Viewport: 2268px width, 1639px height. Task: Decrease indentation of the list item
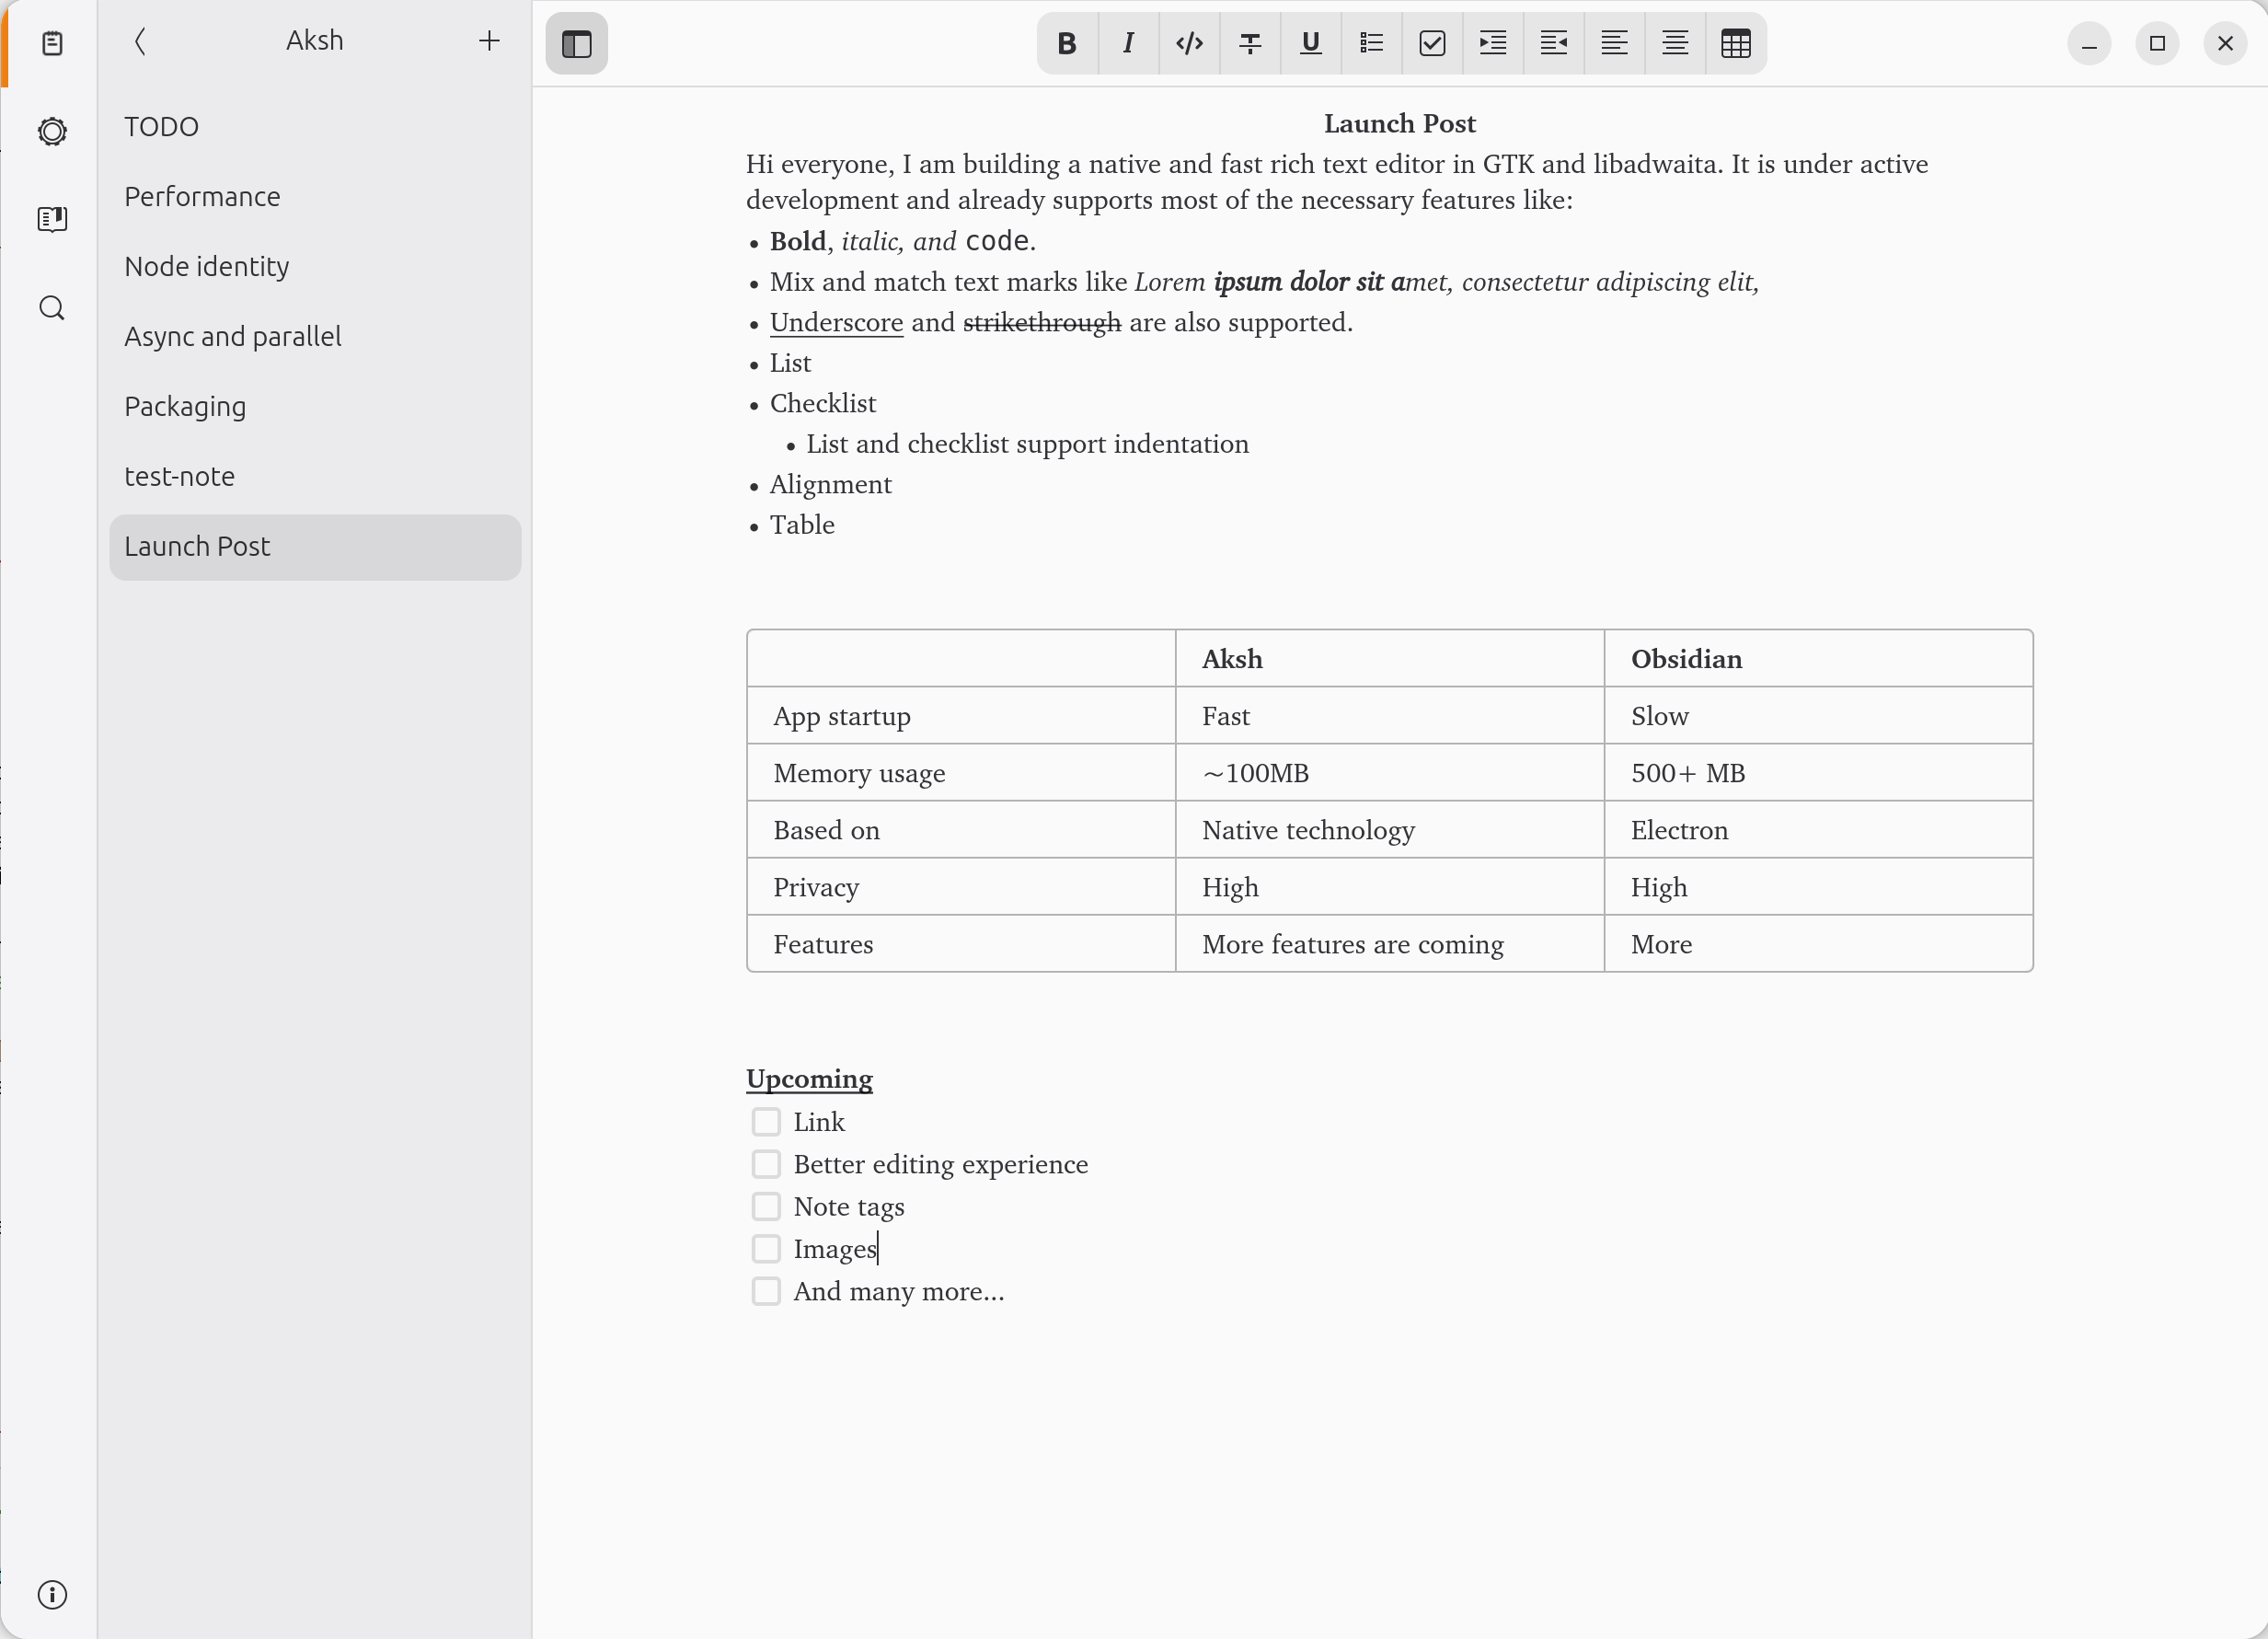[1554, 43]
